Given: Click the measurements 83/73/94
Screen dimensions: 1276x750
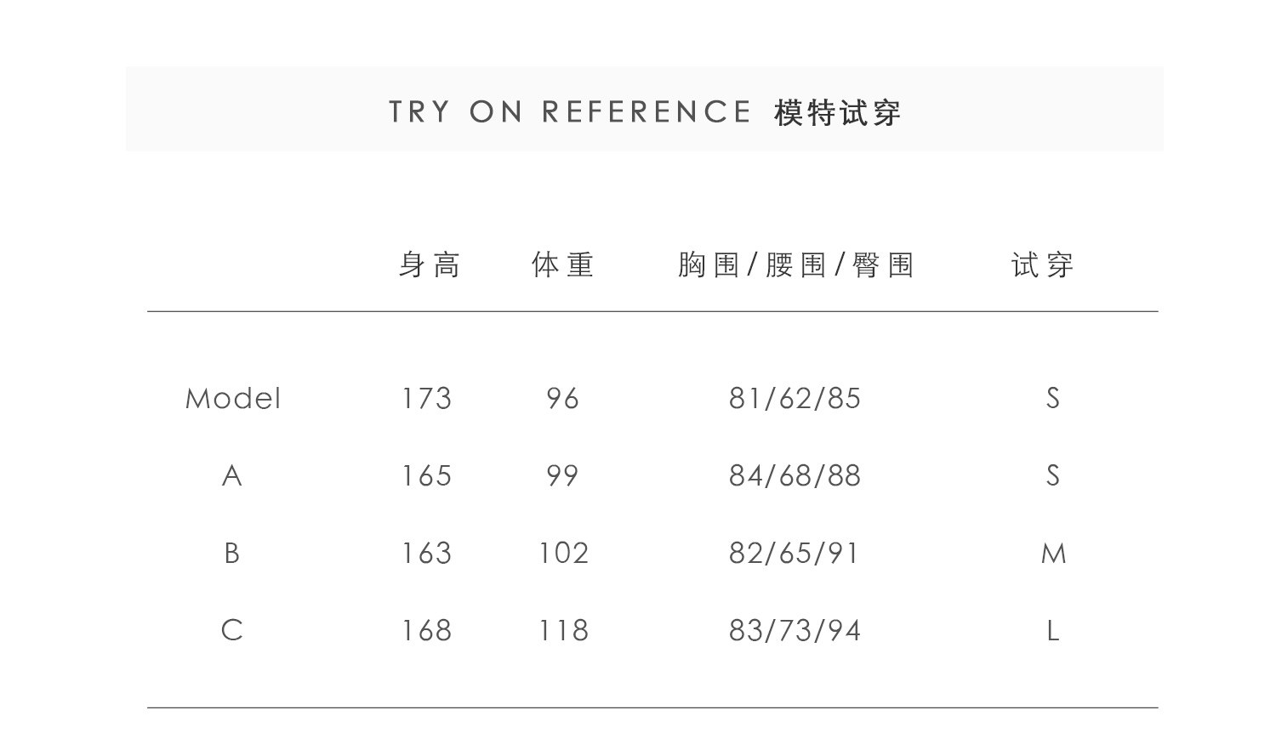Looking at the screenshot, I should point(795,631).
